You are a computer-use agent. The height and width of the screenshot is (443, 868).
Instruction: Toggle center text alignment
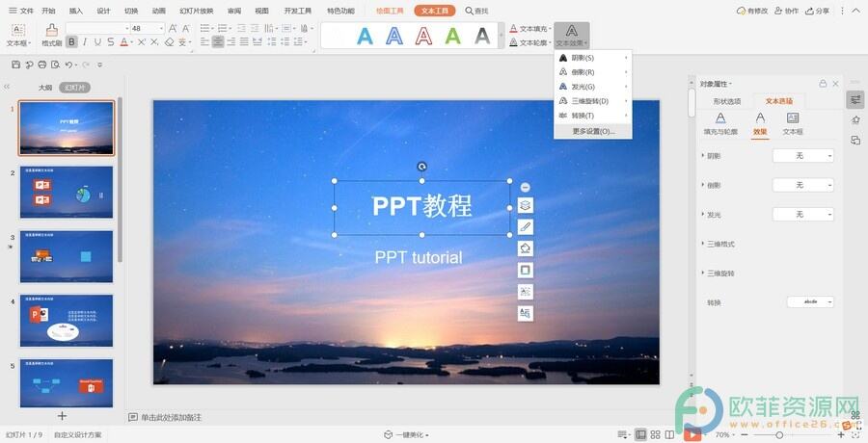coord(218,42)
